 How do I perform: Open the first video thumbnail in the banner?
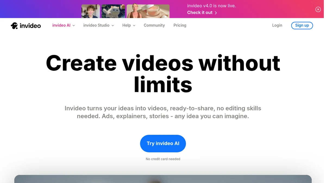tap(90, 11)
